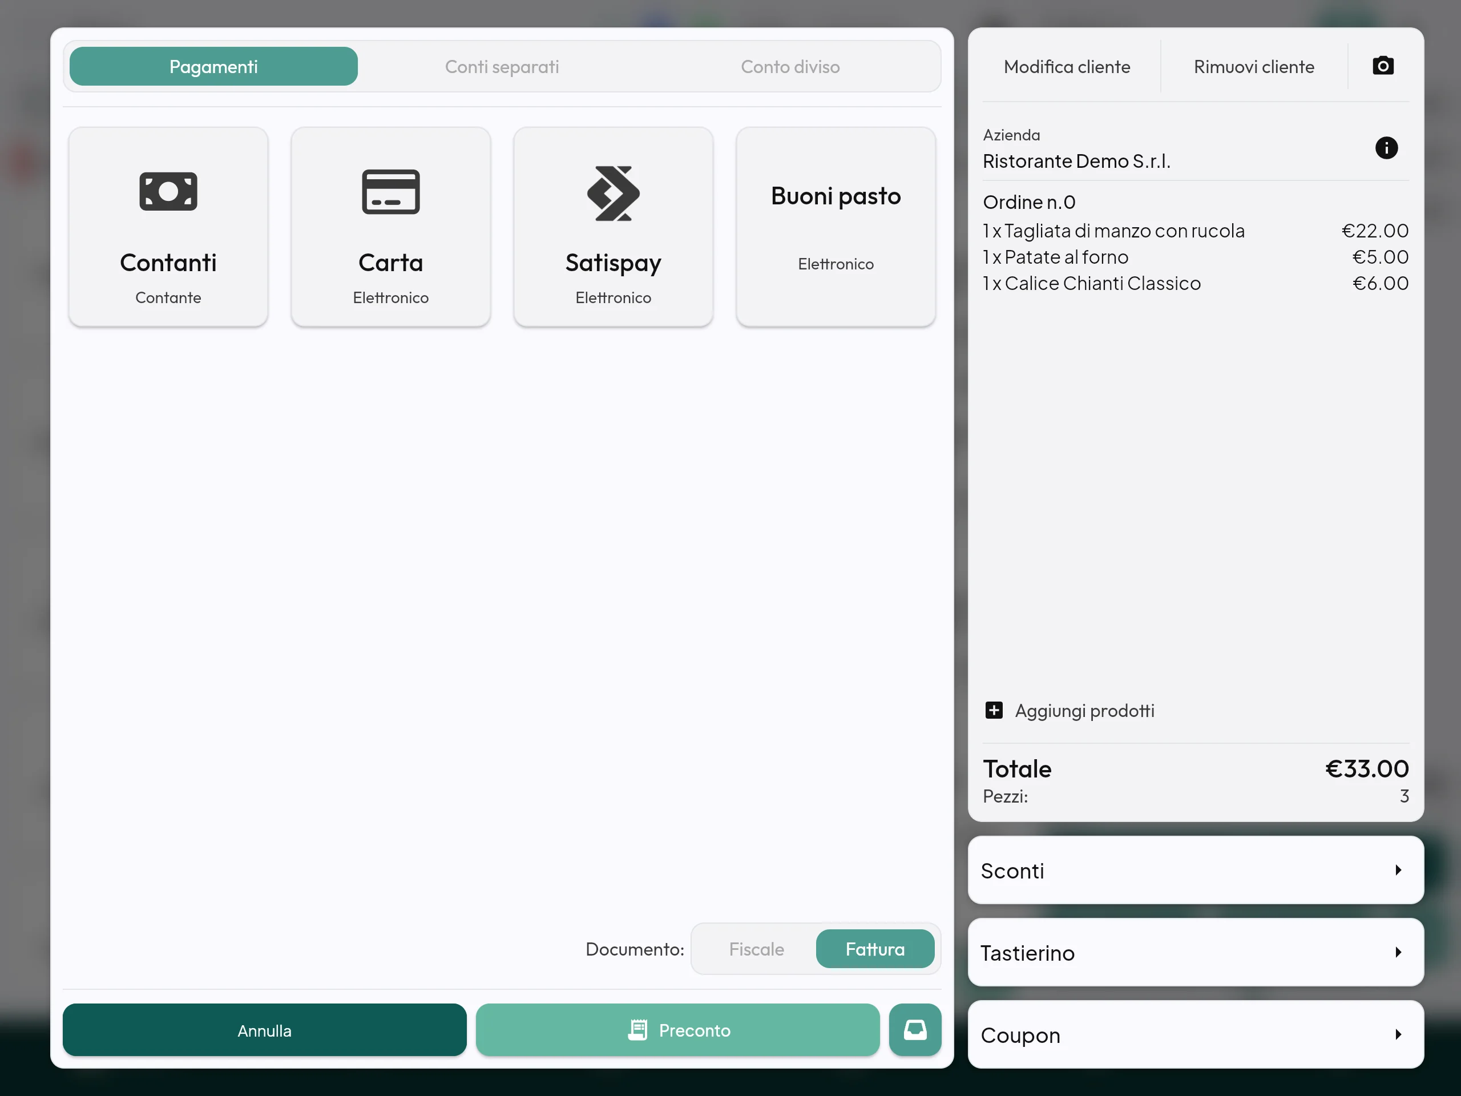The image size is (1461, 1096).
Task: Click Modifica cliente
Action: coord(1067,66)
